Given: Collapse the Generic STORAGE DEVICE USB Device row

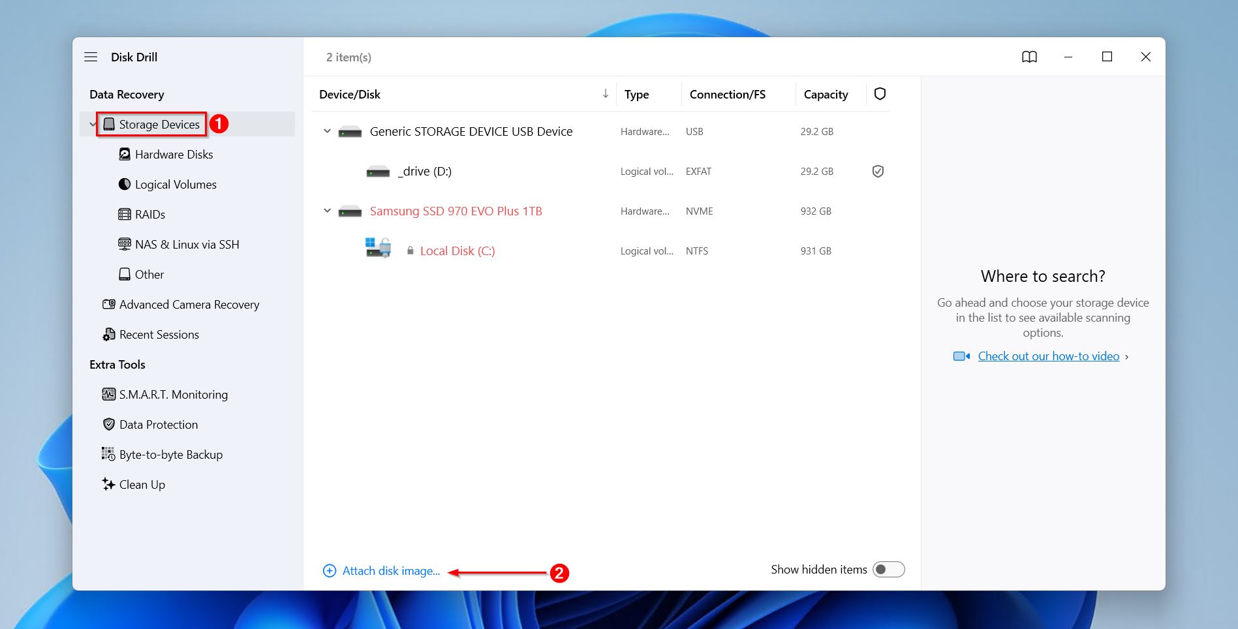Looking at the screenshot, I should coord(326,130).
